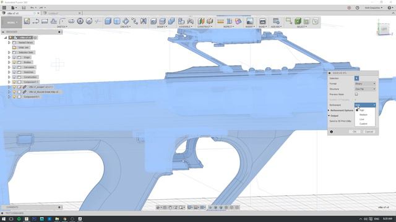Click Cancel in the Save As STL dialog
The height and width of the screenshot is (222, 396).
[369, 131]
